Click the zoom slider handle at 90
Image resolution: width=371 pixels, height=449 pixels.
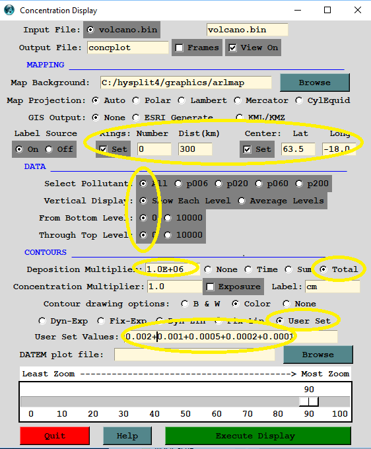coord(309,401)
